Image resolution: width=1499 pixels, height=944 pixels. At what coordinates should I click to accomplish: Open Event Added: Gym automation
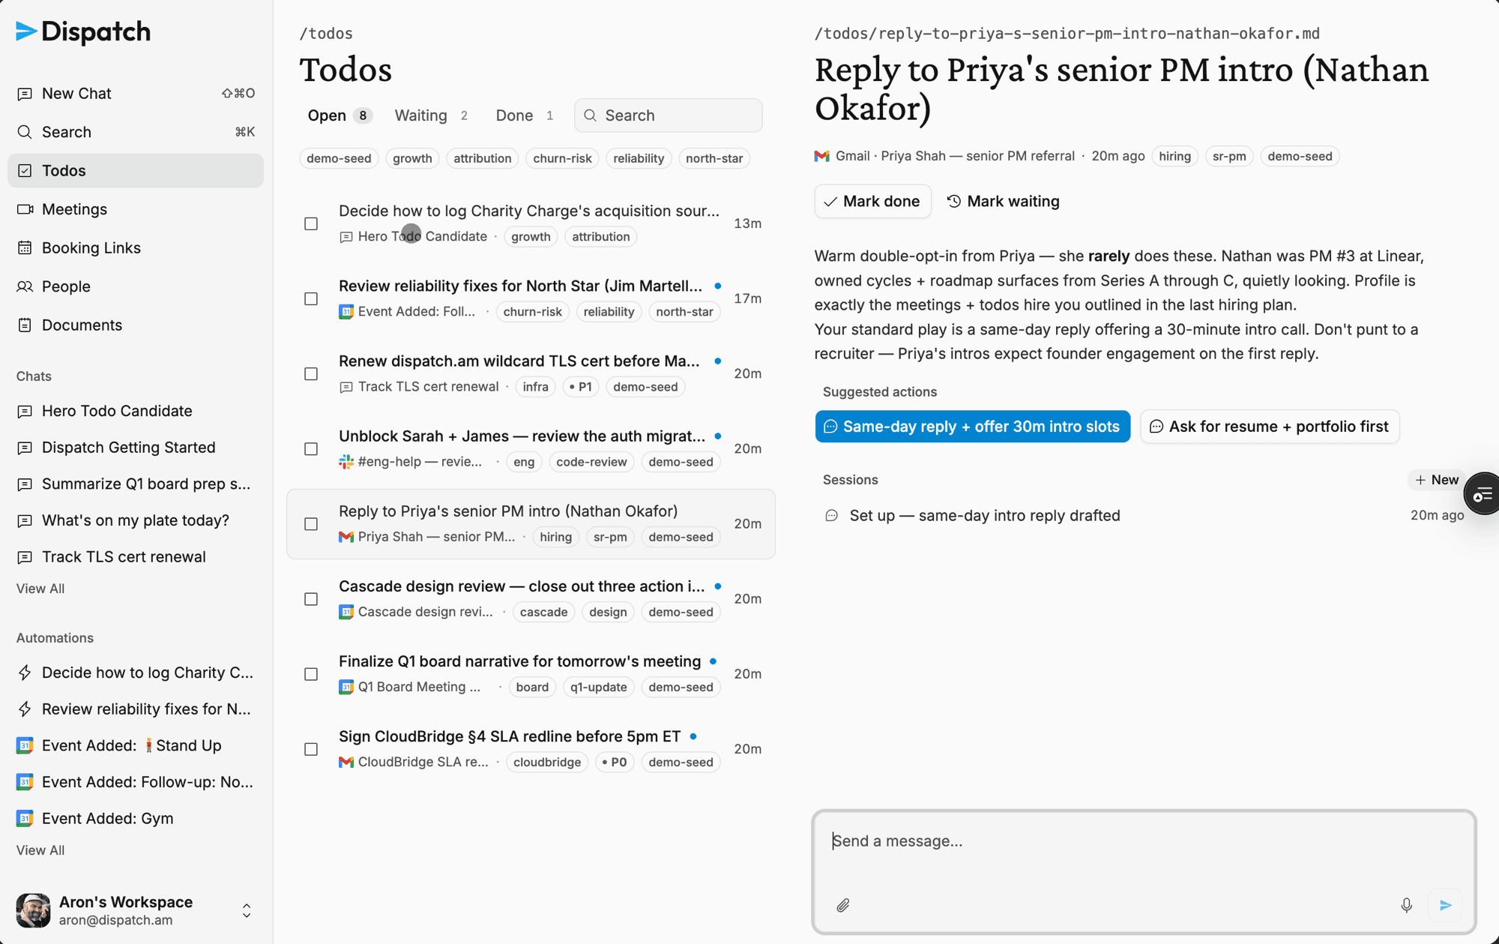(x=136, y=819)
